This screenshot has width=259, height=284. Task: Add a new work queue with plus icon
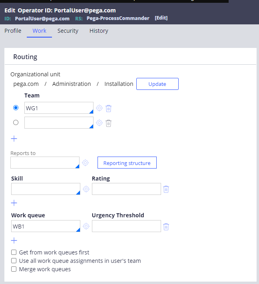click(x=14, y=240)
